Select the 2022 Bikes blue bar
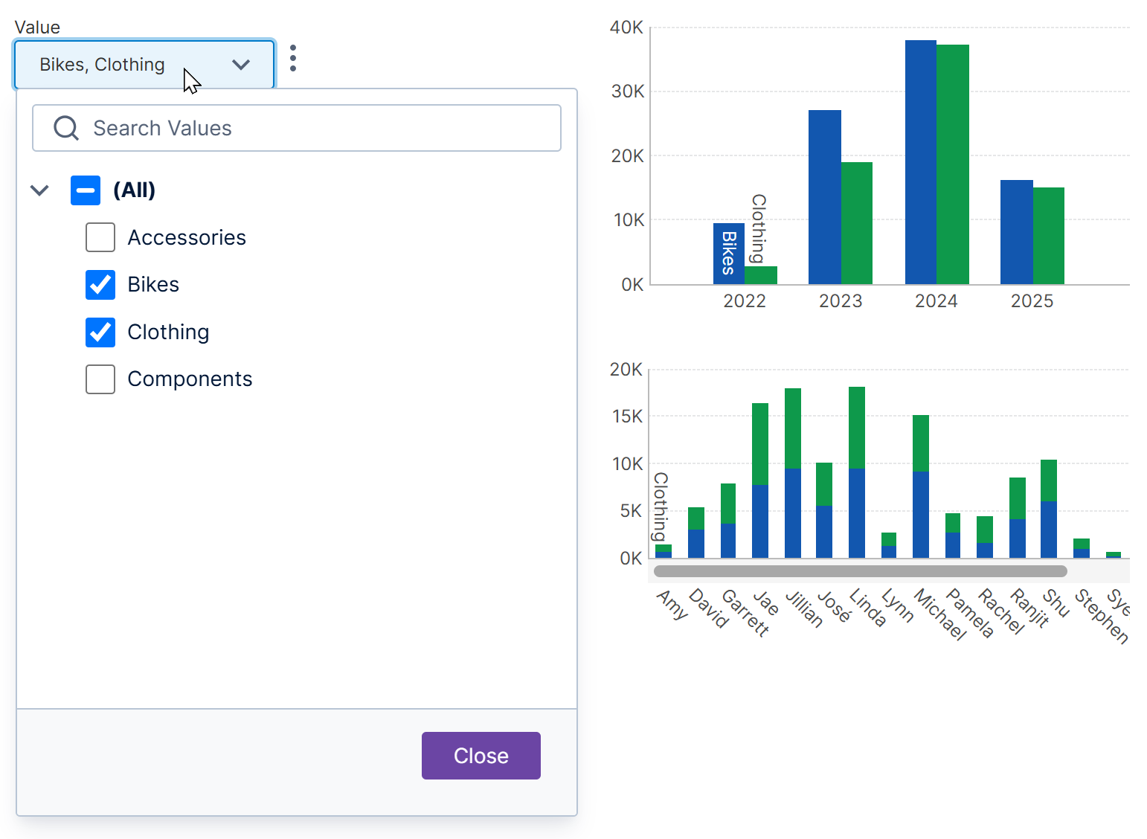This screenshot has height=839, width=1147. [x=729, y=254]
